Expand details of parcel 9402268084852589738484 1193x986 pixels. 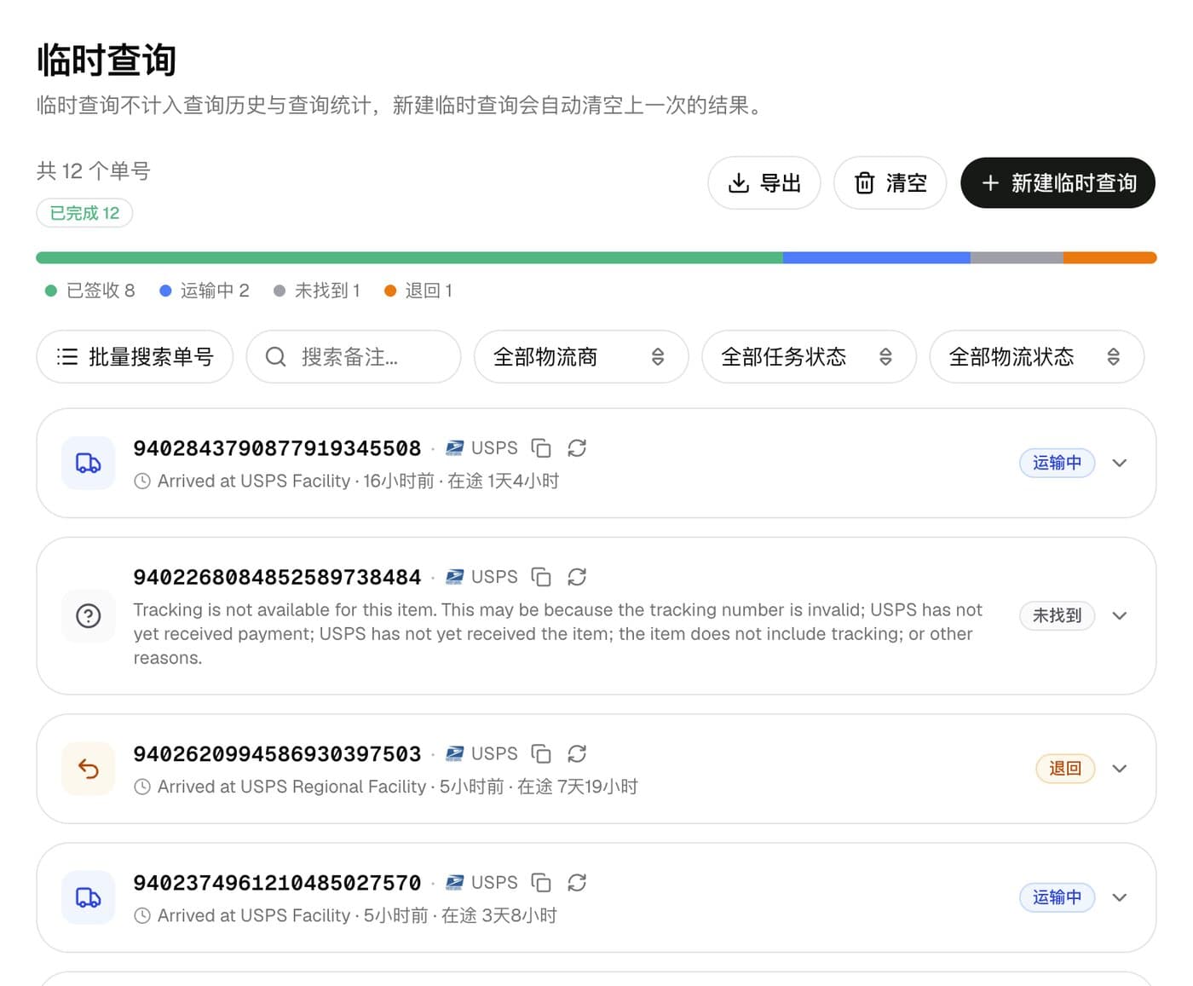[x=1120, y=615]
